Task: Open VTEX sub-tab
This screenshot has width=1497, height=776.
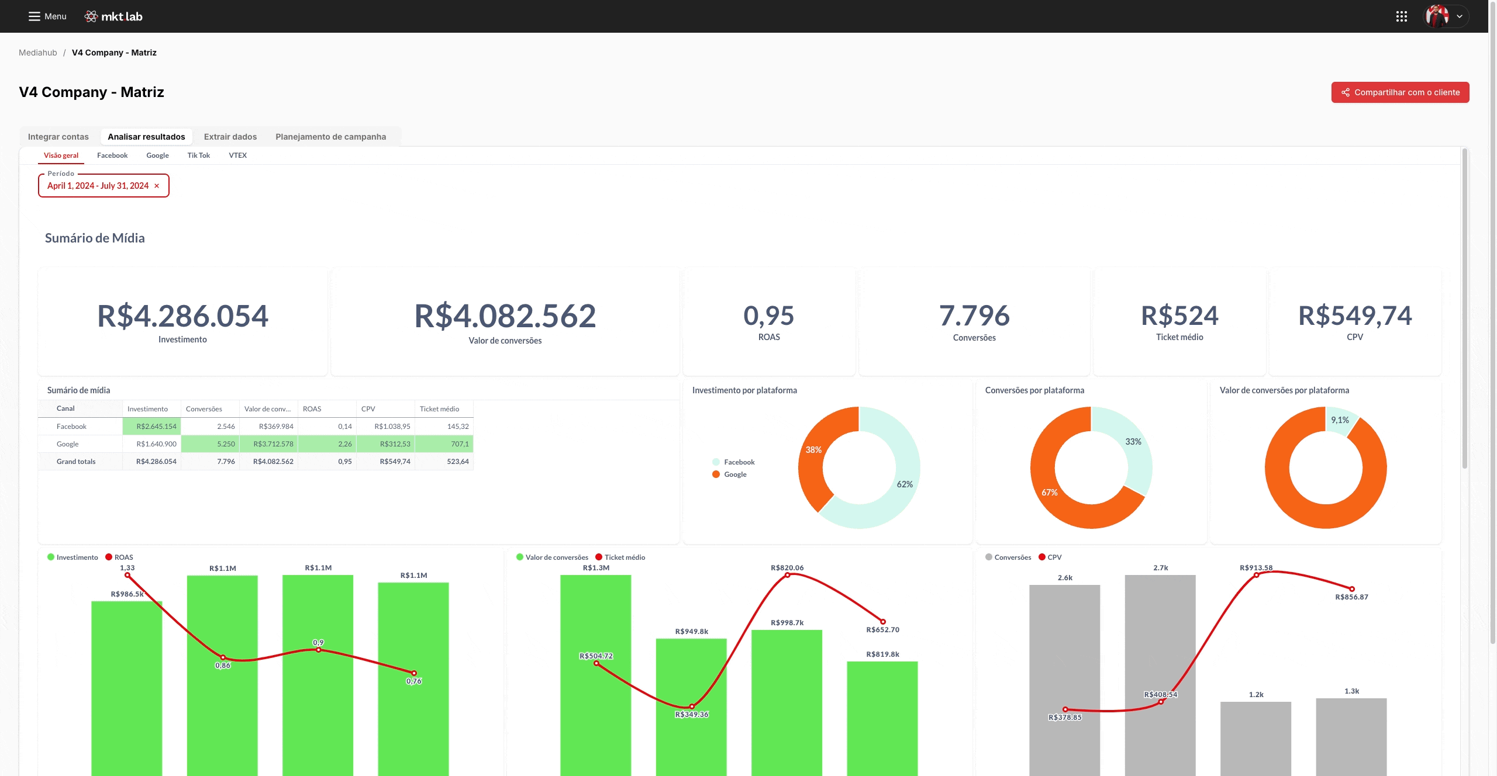Action: coord(238,155)
